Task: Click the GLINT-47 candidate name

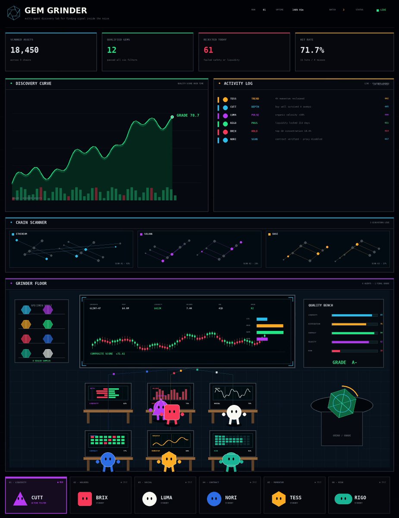Action: 95,308
